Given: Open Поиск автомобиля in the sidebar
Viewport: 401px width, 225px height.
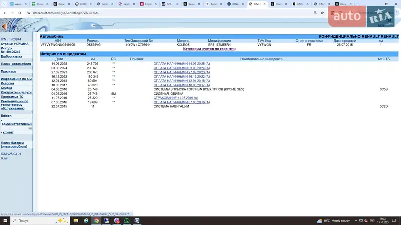Looking at the screenshot, I should 16,64.
